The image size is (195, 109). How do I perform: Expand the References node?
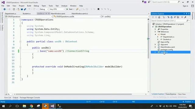coord(155,32)
